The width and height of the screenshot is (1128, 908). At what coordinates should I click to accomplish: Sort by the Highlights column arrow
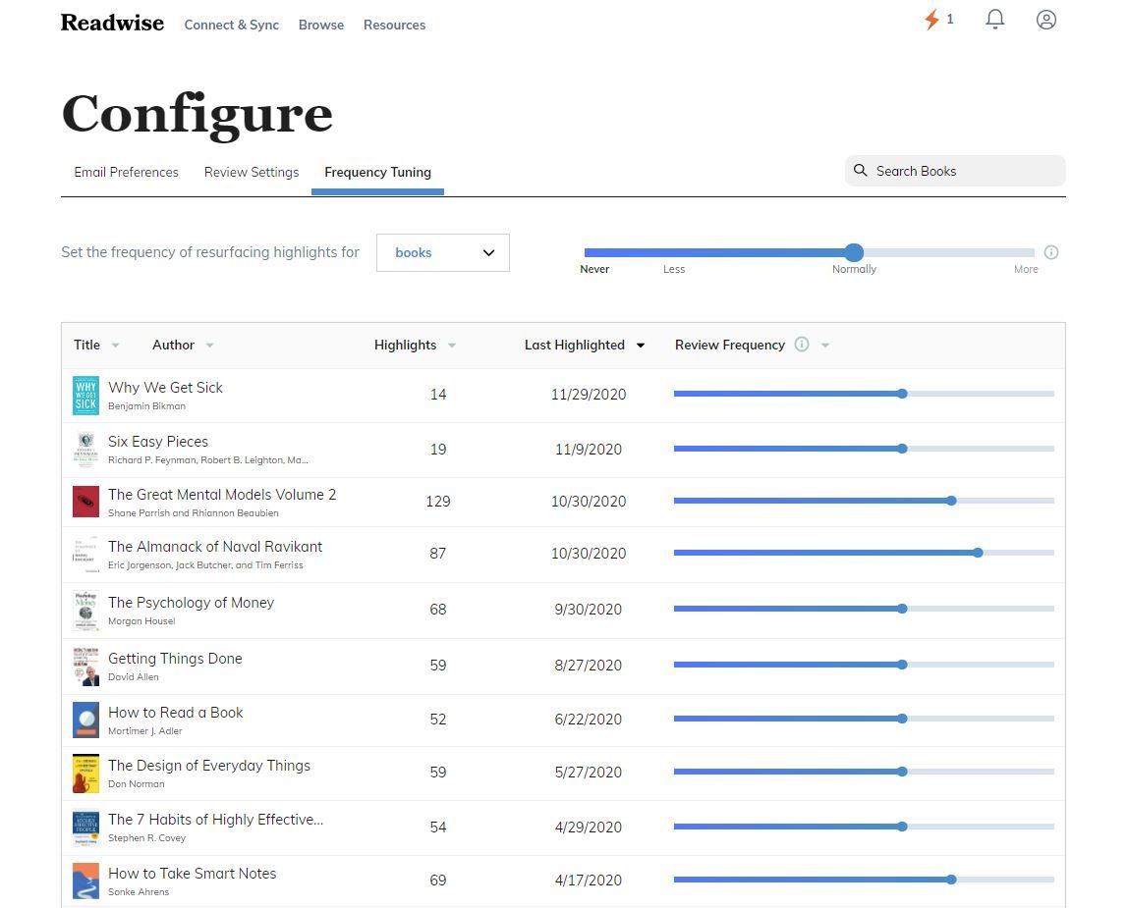[x=452, y=346]
